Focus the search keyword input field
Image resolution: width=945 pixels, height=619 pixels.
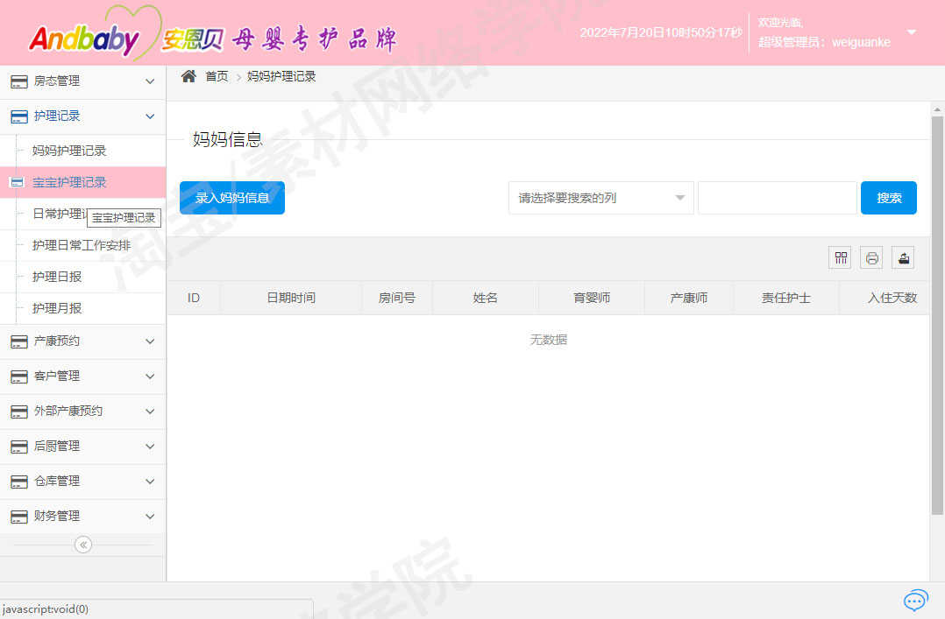click(x=777, y=198)
